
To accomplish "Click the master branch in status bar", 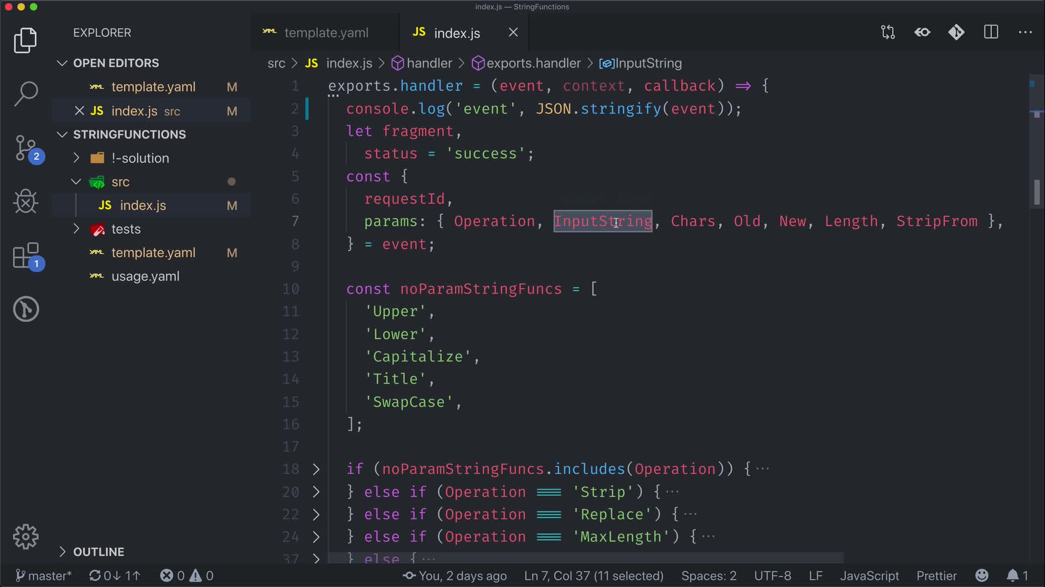I will click(x=44, y=576).
